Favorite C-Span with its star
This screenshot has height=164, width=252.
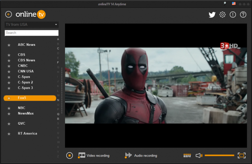(x=9, y=77)
